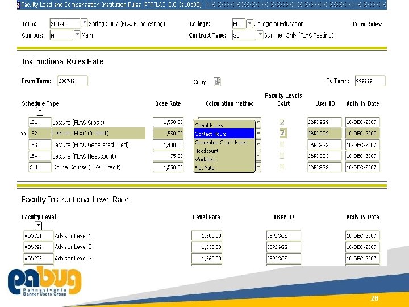Screen dimensions: 409x307
Task: Click the Campus code field
Action: pos(61,35)
